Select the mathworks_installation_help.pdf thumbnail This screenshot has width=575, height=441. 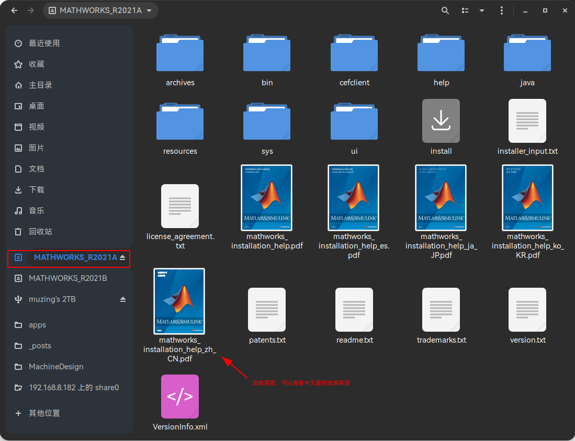point(267,198)
